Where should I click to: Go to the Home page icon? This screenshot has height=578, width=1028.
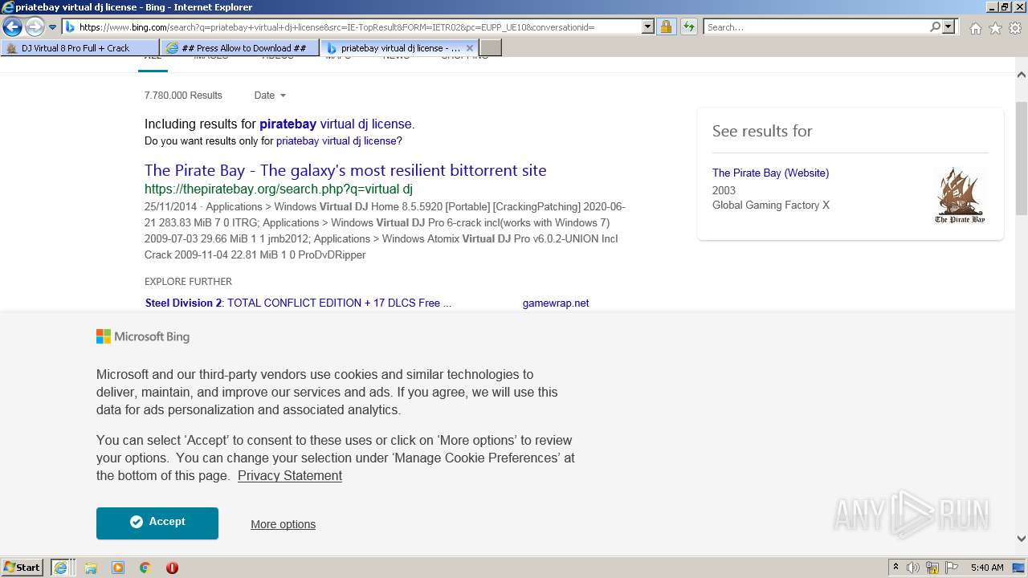pos(975,28)
